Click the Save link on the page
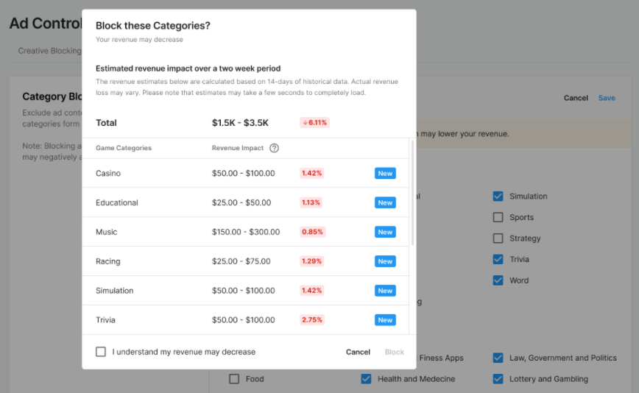This screenshot has width=639, height=393. pos(607,98)
